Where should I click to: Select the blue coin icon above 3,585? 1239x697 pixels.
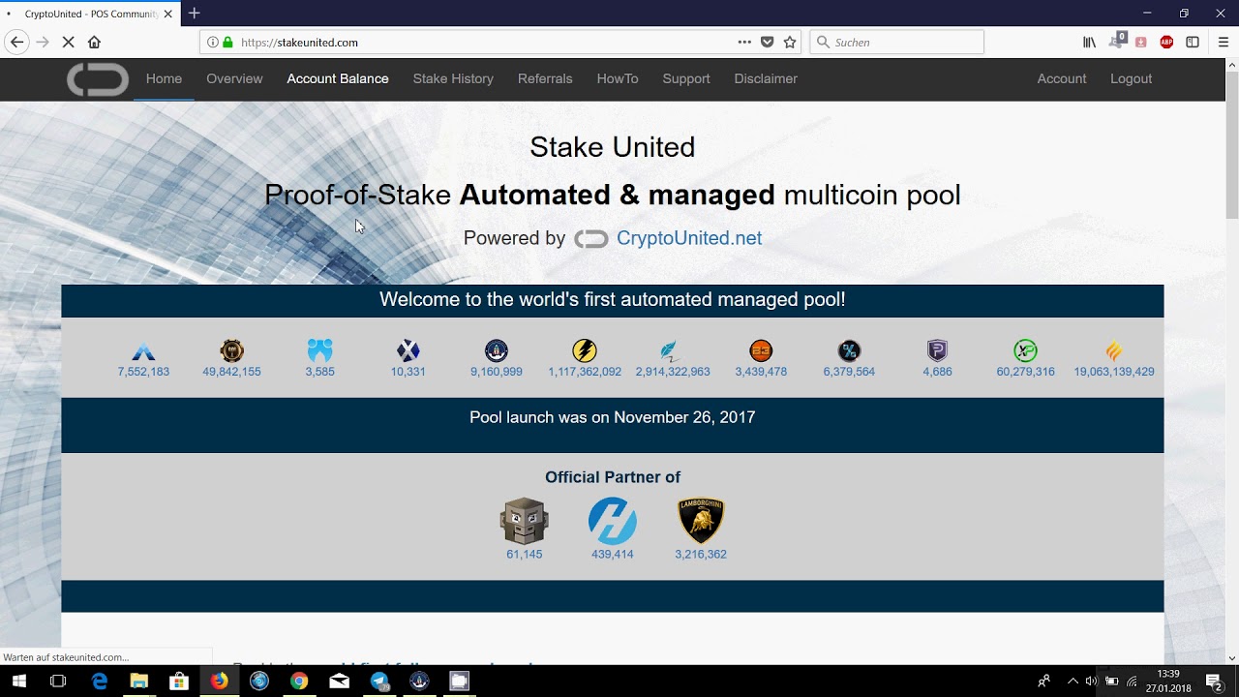pos(319,350)
